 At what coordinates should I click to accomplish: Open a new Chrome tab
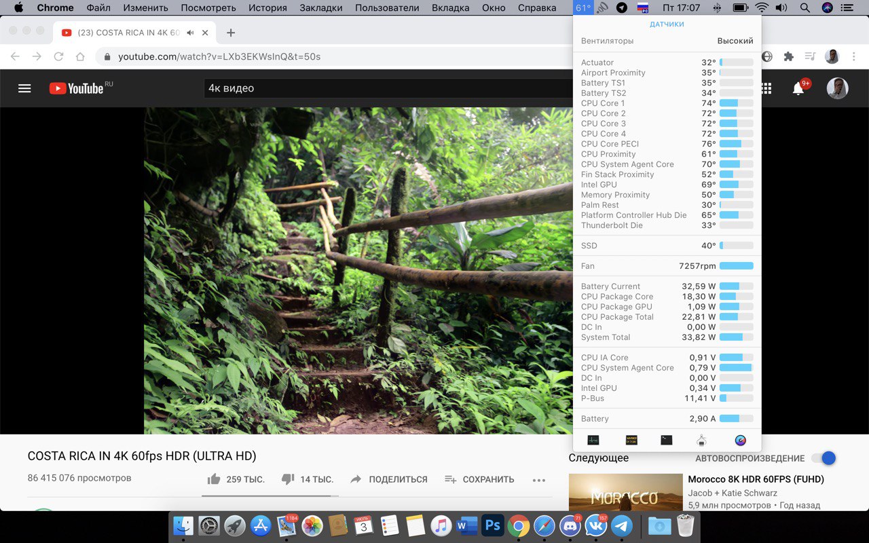pyautogui.click(x=231, y=33)
